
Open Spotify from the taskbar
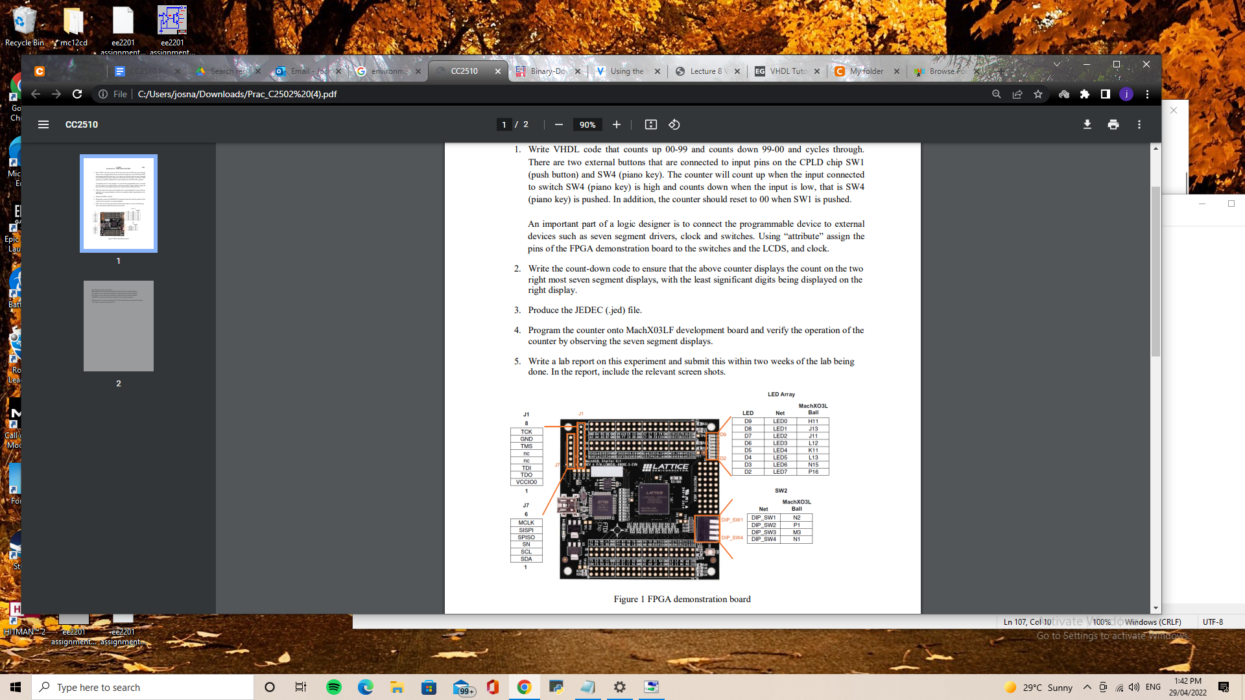[334, 687]
